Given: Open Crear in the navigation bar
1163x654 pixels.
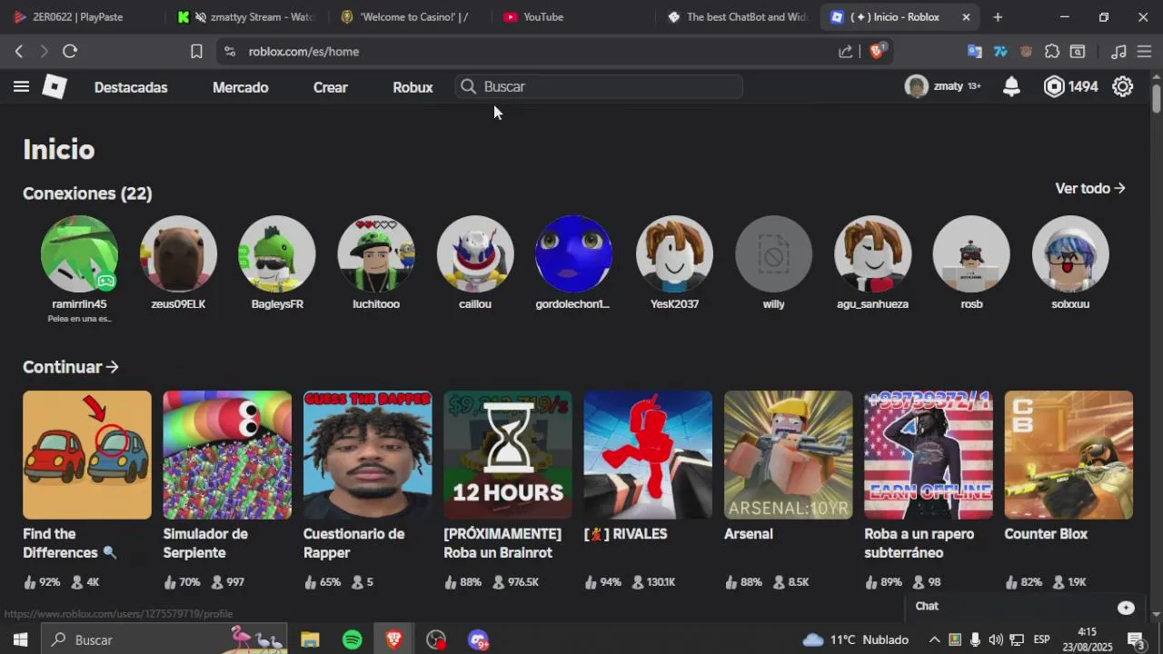Looking at the screenshot, I should tap(331, 87).
